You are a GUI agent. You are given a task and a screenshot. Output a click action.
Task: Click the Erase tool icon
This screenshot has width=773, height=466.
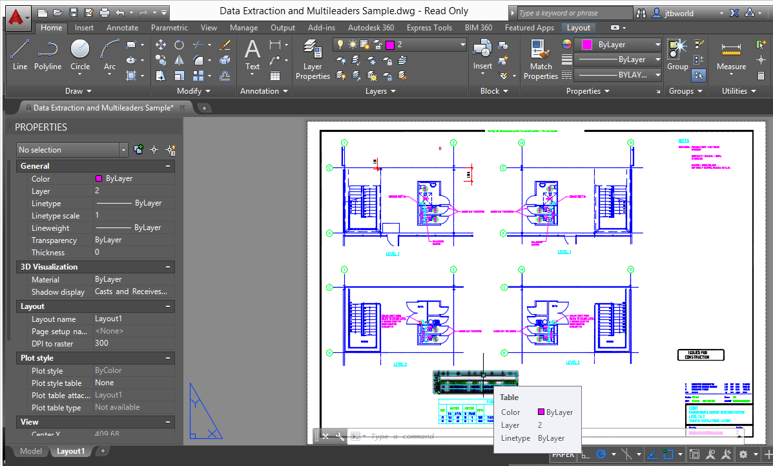click(x=225, y=45)
